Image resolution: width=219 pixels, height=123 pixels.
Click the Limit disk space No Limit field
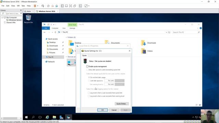(x=109, y=81)
